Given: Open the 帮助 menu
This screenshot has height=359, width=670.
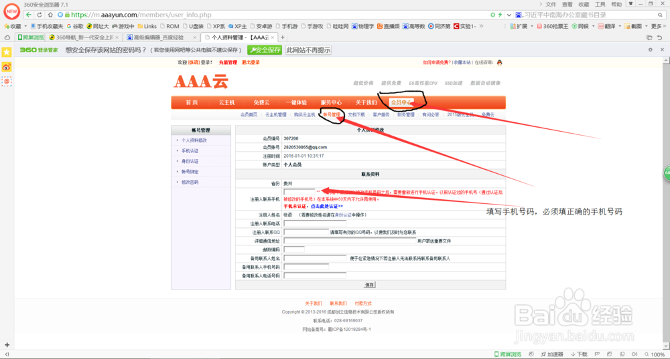Looking at the screenshot, I should 616,4.
